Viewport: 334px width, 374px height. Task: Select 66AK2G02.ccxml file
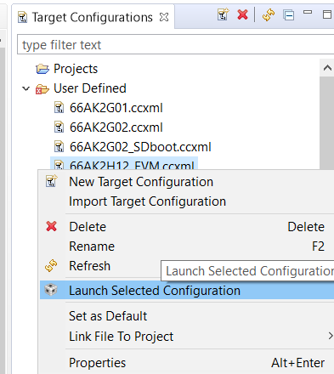(x=116, y=127)
